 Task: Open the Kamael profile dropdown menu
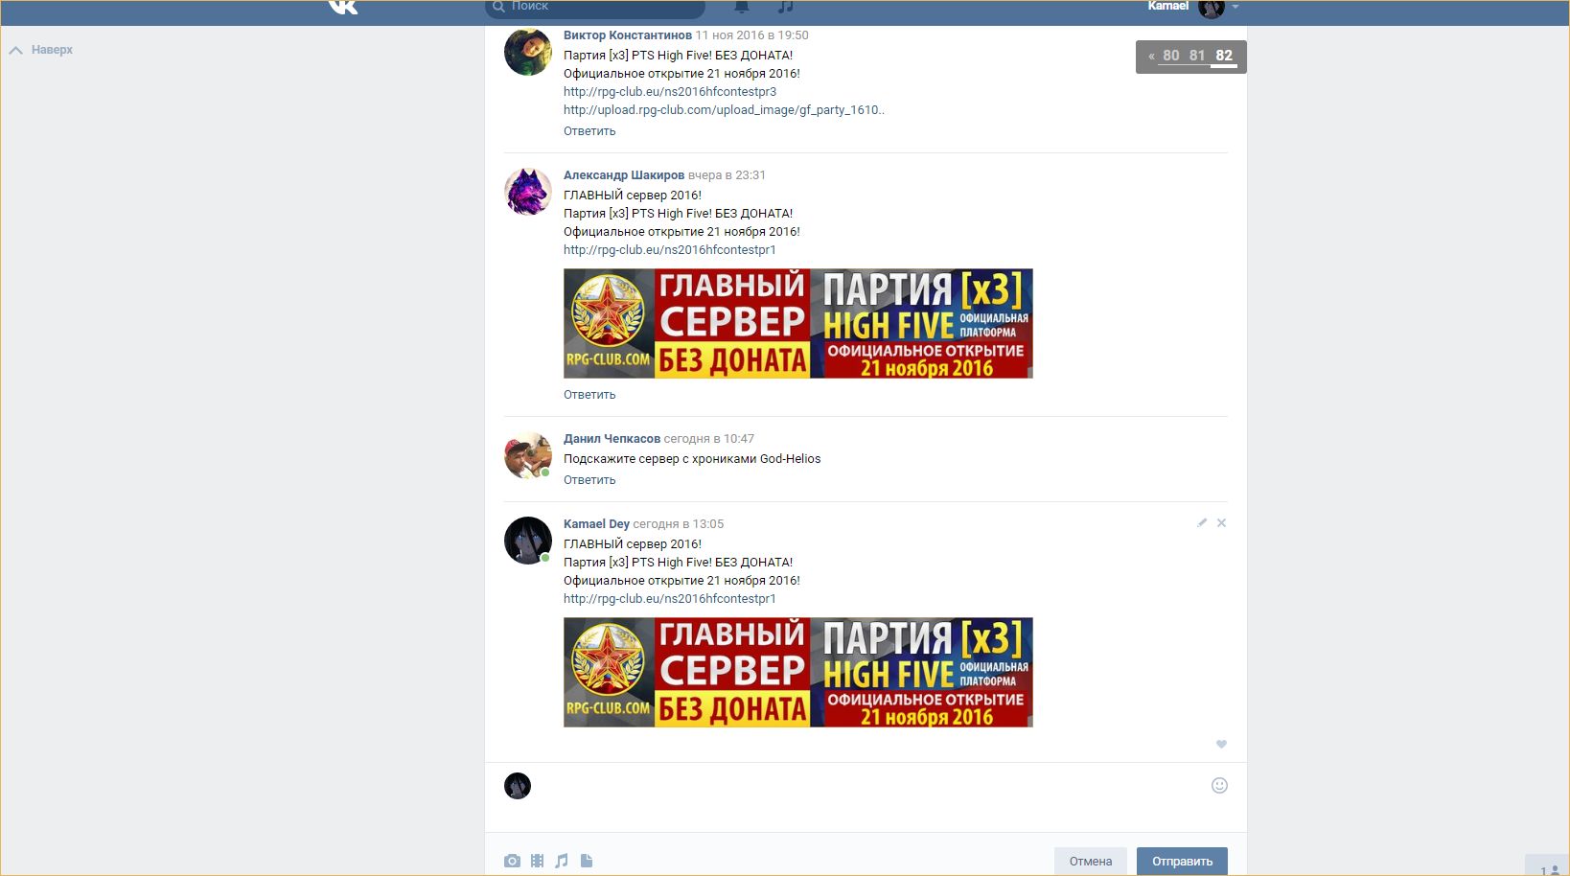pyautogui.click(x=1193, y=7)
